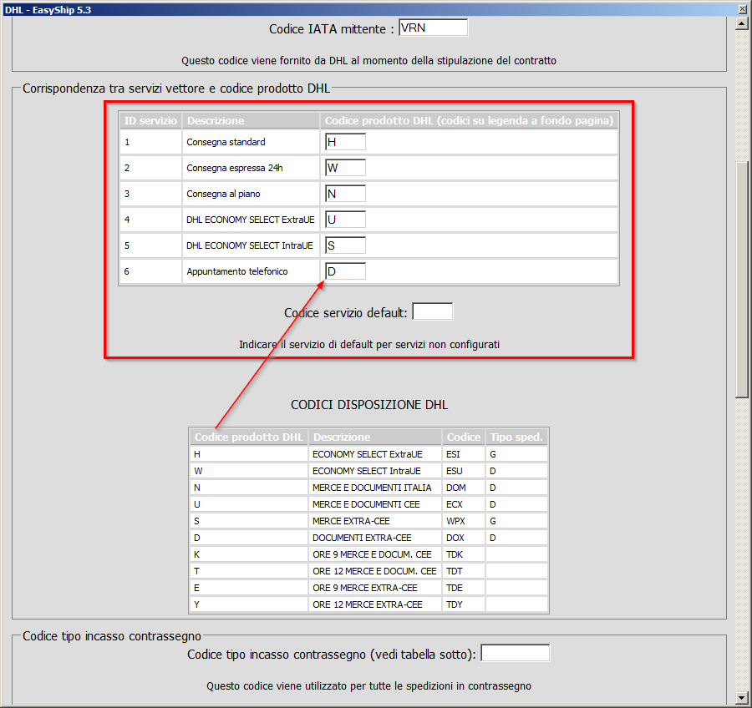Select the Appuntamento telefonico description cell
This screenshot has height=708, width=752.
(x=251, y=271)
